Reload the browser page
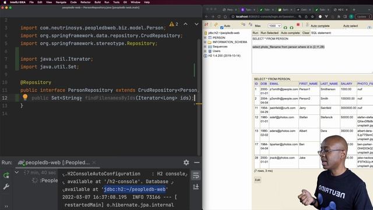 coord(219,17)
